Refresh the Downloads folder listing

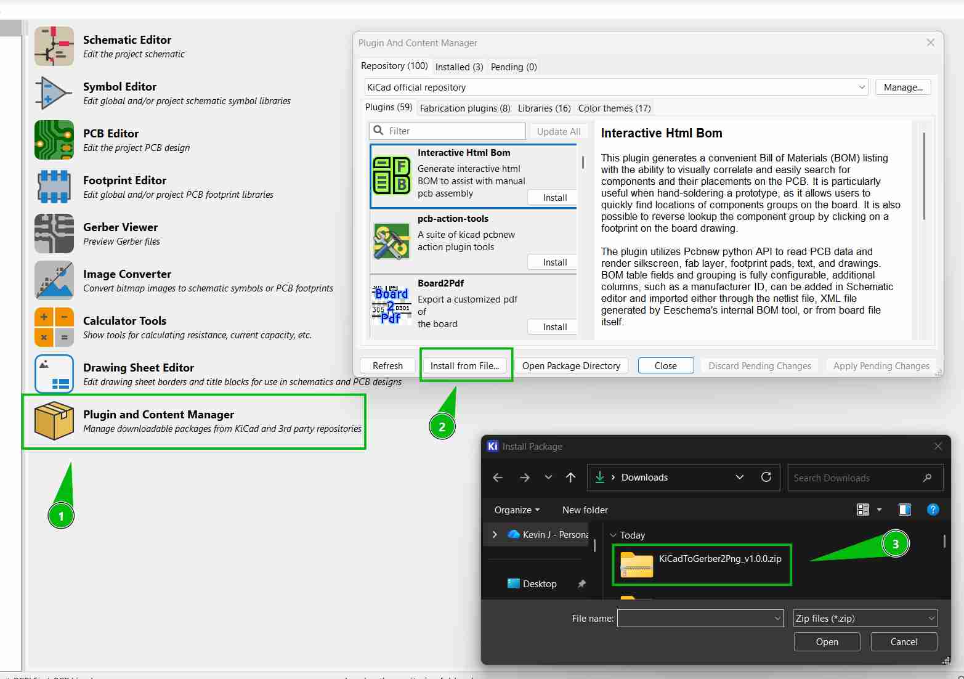pos(766,477)
